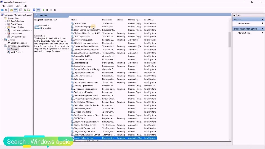
Task: Click the Export List toolbar icon
Action: click(x=29, y=10)
